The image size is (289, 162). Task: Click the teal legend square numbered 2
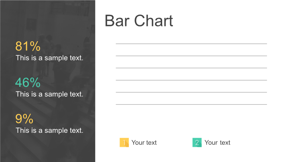click(x=197, y=142)
